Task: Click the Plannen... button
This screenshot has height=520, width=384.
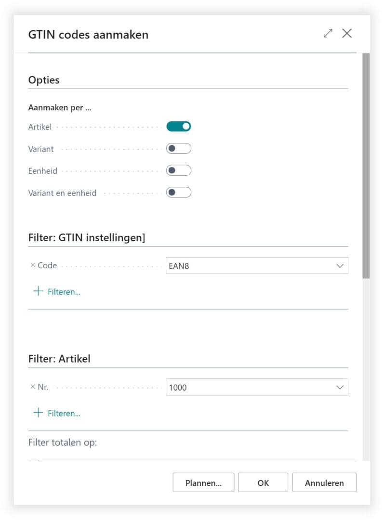Action: (203, 482)
